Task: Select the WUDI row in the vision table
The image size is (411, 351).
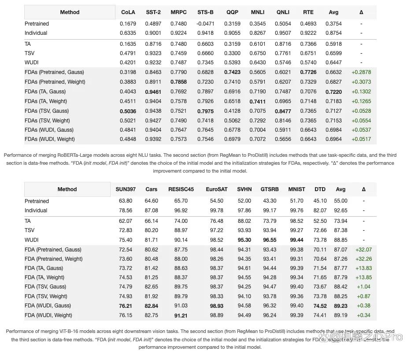Action: [200, 240]
